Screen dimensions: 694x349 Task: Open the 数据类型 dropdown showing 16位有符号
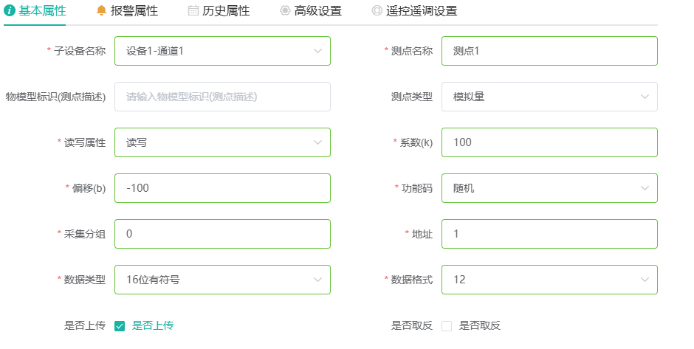pyautogui.click(x=223, y=280)
